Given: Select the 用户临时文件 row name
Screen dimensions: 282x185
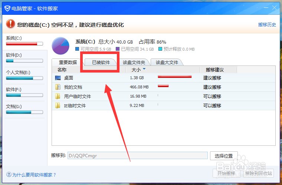Looking at the screenshot, I should click(78, 97).
